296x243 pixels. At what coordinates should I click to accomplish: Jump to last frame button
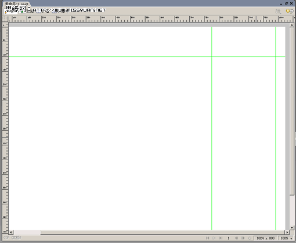pyautogui.click(x=221, y=238)
